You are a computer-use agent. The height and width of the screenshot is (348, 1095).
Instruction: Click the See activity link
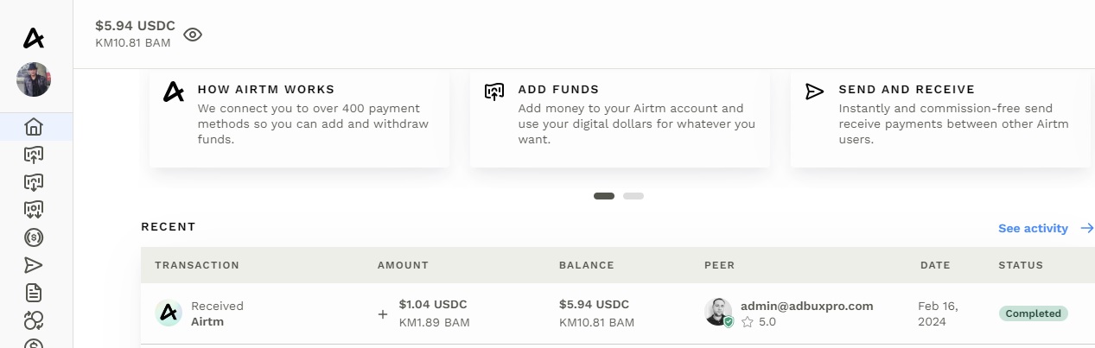(x=1034, y=228)
